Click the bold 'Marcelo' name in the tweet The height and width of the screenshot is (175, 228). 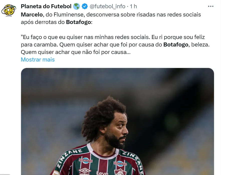coord(32,15)
